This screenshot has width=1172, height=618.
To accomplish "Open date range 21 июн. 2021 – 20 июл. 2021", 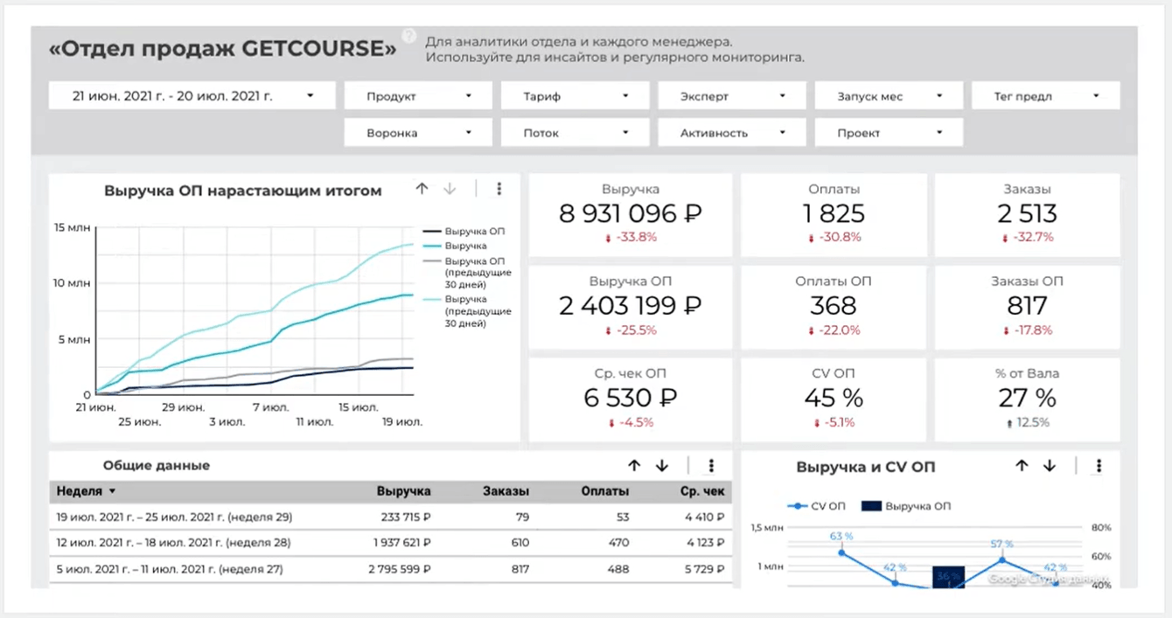I will click(x=192, y=96).
